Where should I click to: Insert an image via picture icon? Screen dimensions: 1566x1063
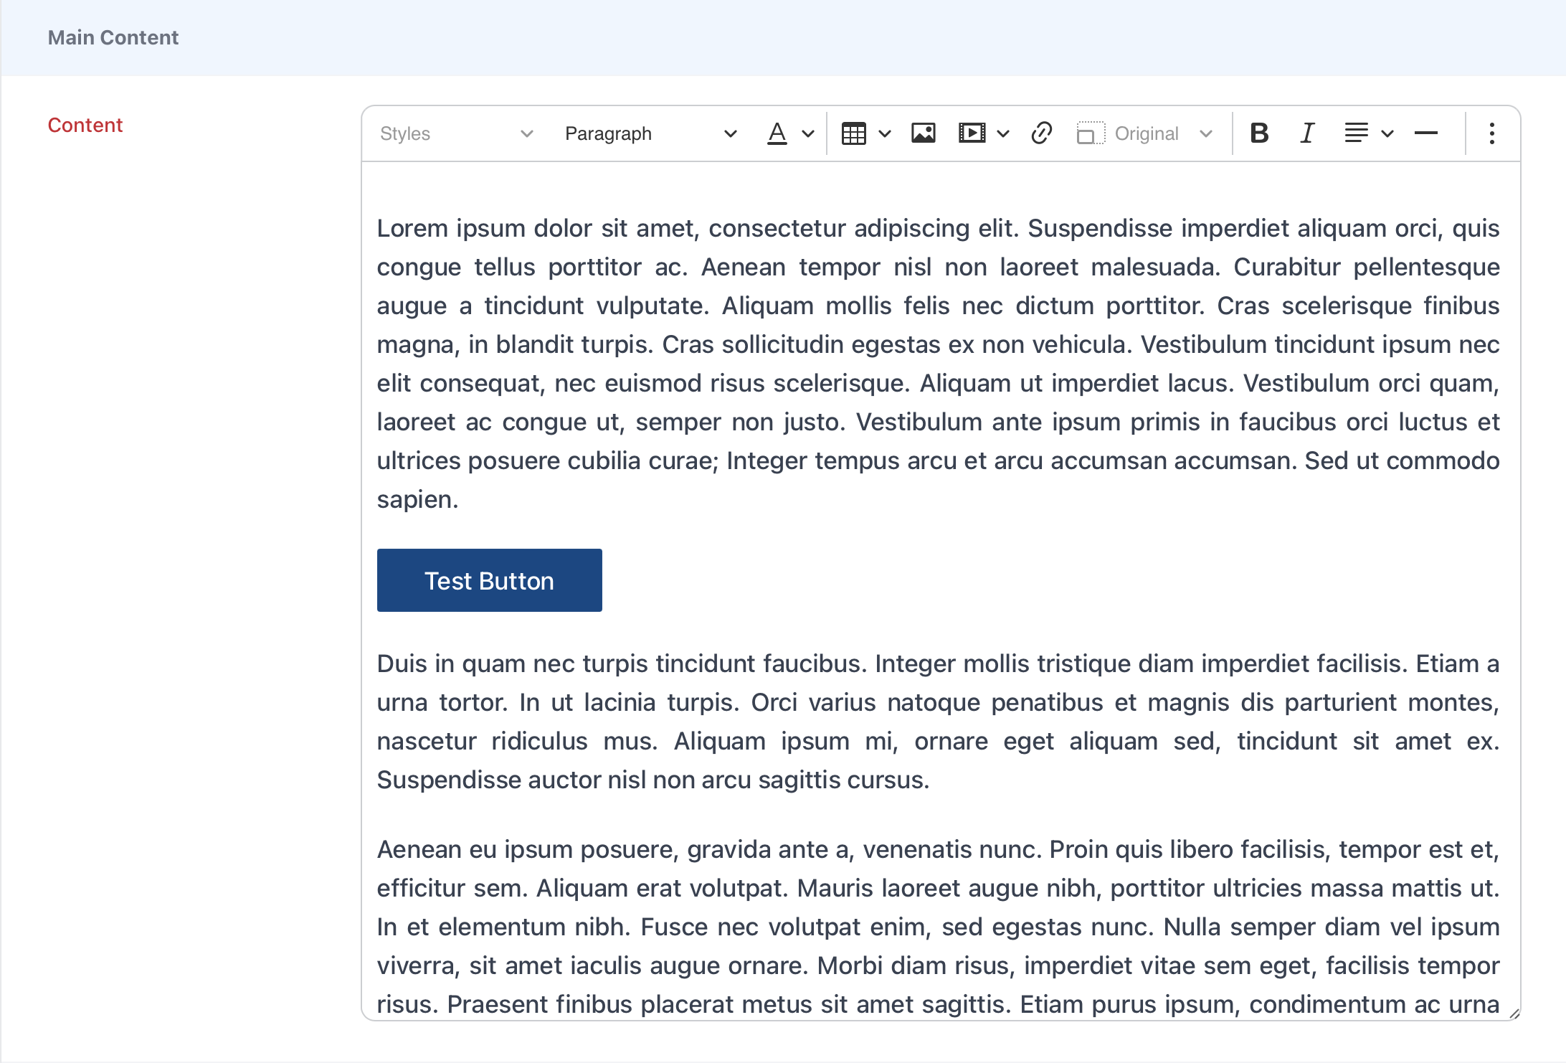924,133
